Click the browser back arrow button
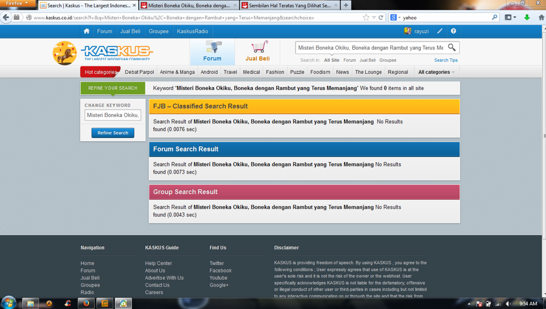The height and width of the screenshot is (309, 546). tap(6, 17)
